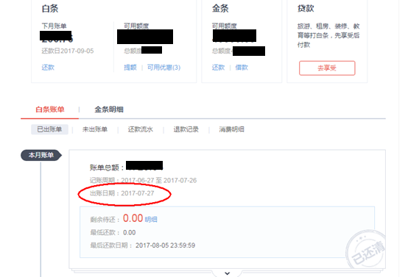Click the 还款 link under 白条
The height and width of the screenshot is (277, 408).
pyautogui.click(x=48, y=68)
